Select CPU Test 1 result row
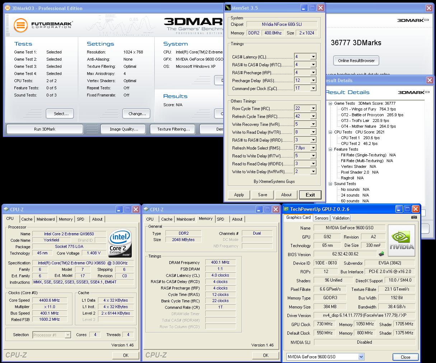Viewport: 436px width, 363px height. tap(360, 138)
